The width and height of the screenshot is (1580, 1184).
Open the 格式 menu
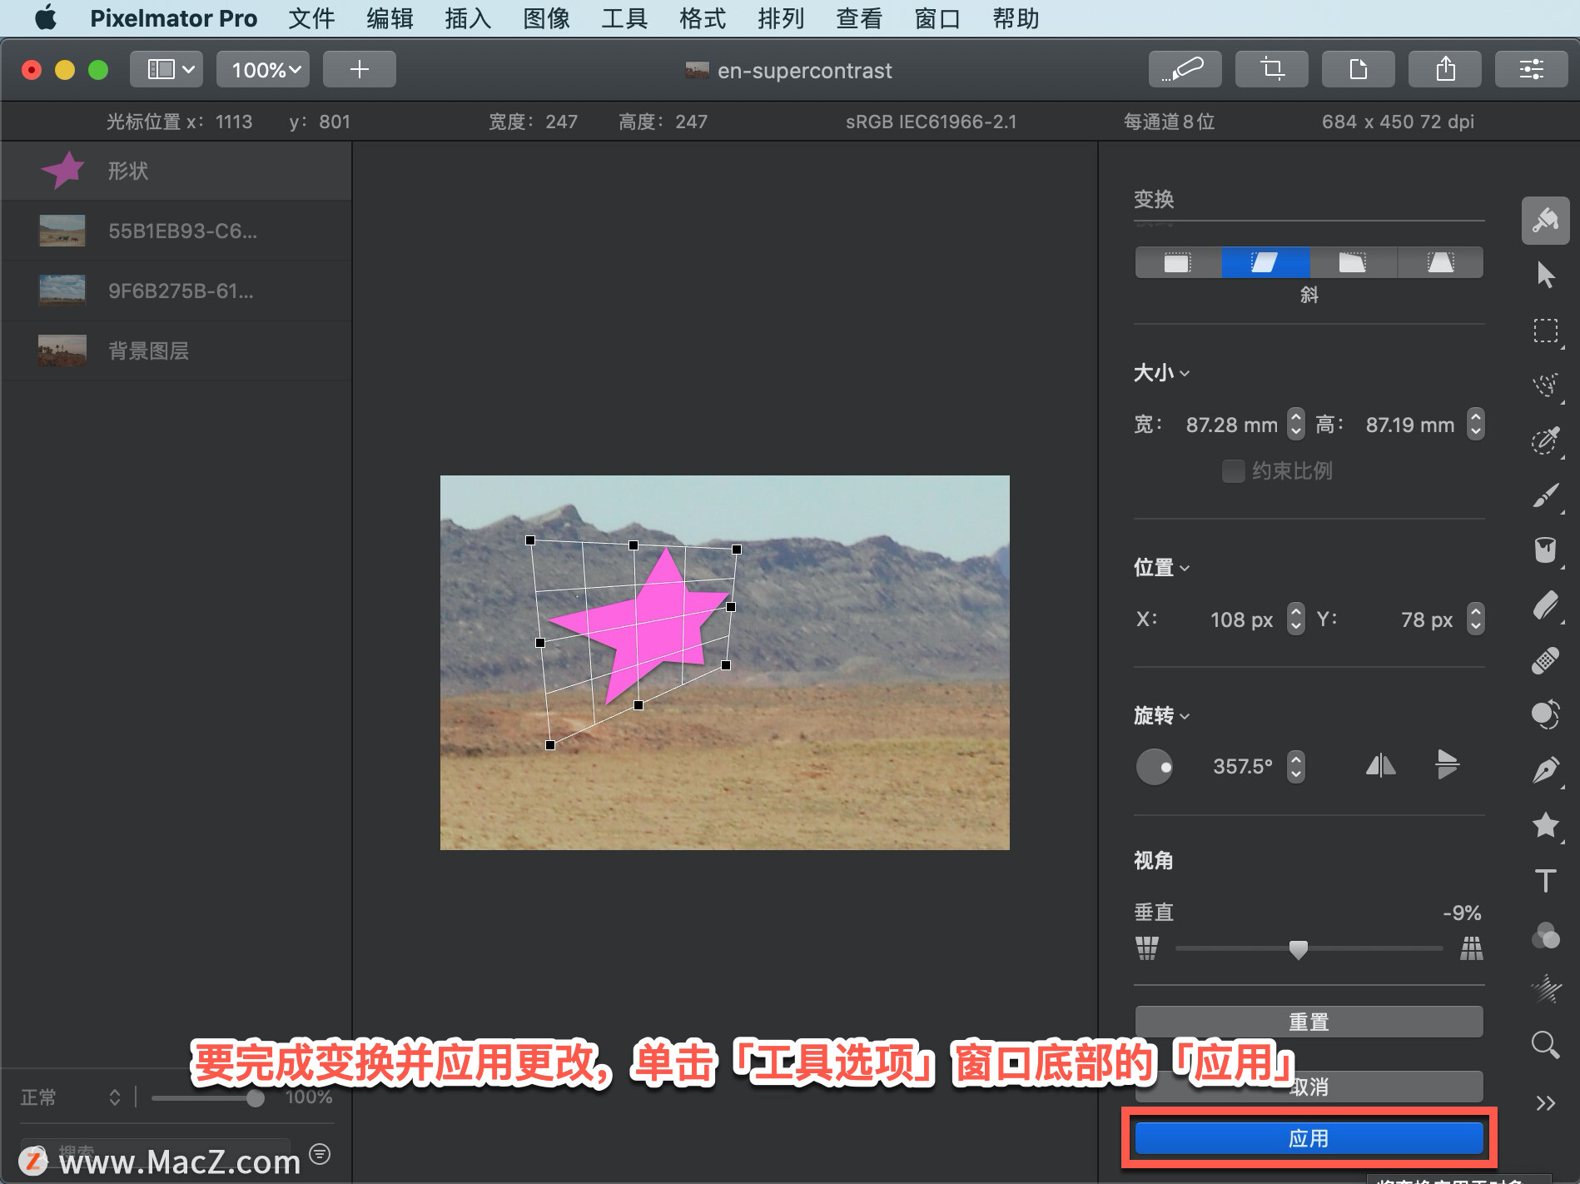click(x=703, y=18)
